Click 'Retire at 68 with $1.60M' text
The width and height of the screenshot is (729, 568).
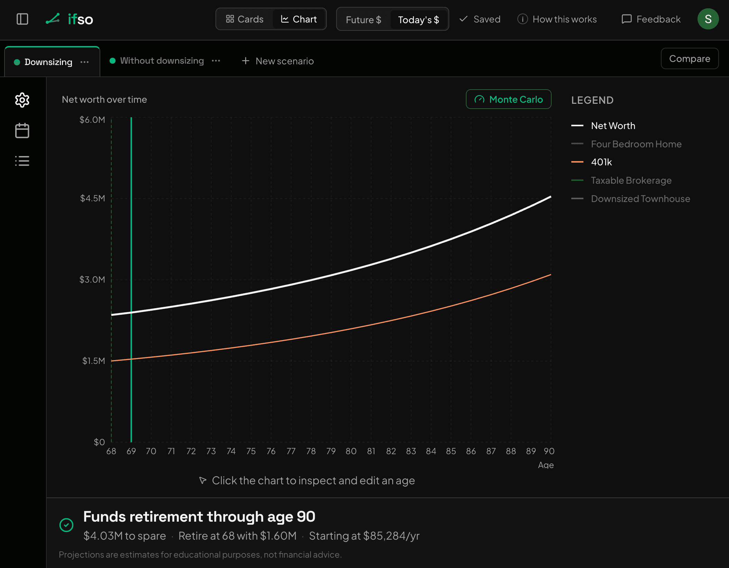coord(237,536)
